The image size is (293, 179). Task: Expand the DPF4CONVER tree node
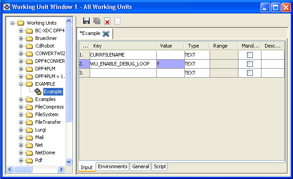(21, 61)
